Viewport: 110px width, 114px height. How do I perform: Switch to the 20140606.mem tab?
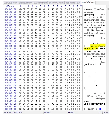pos(25,3)
